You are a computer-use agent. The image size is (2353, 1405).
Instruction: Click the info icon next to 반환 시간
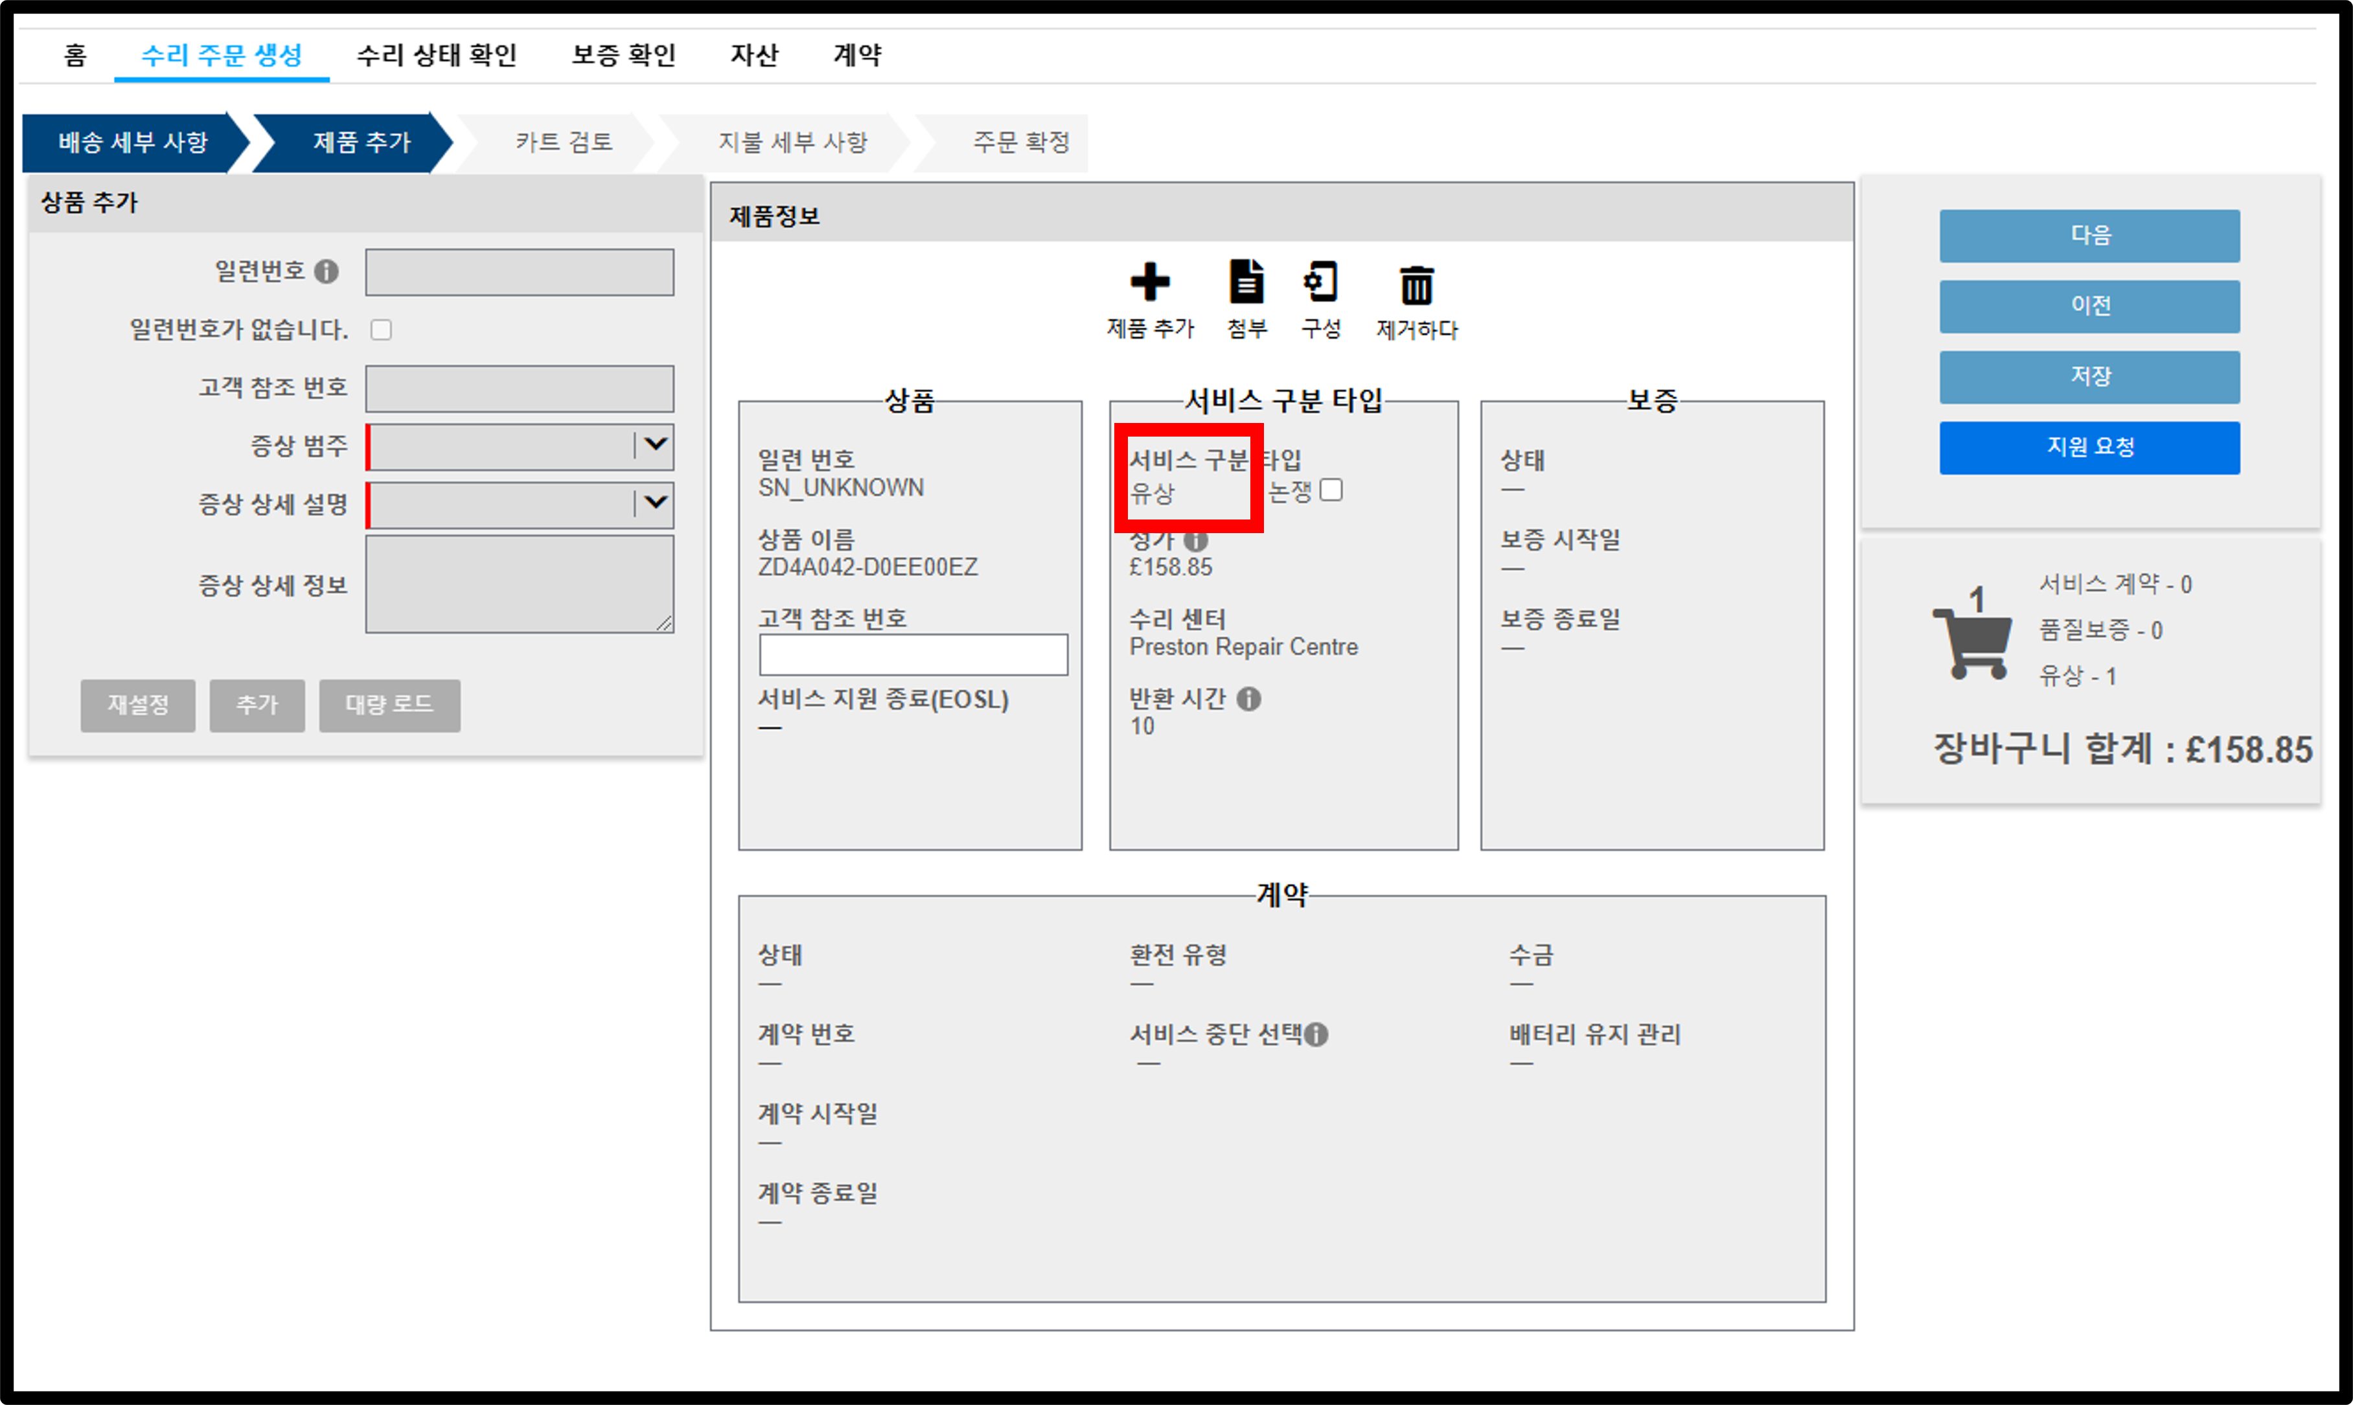[1249, 699]
